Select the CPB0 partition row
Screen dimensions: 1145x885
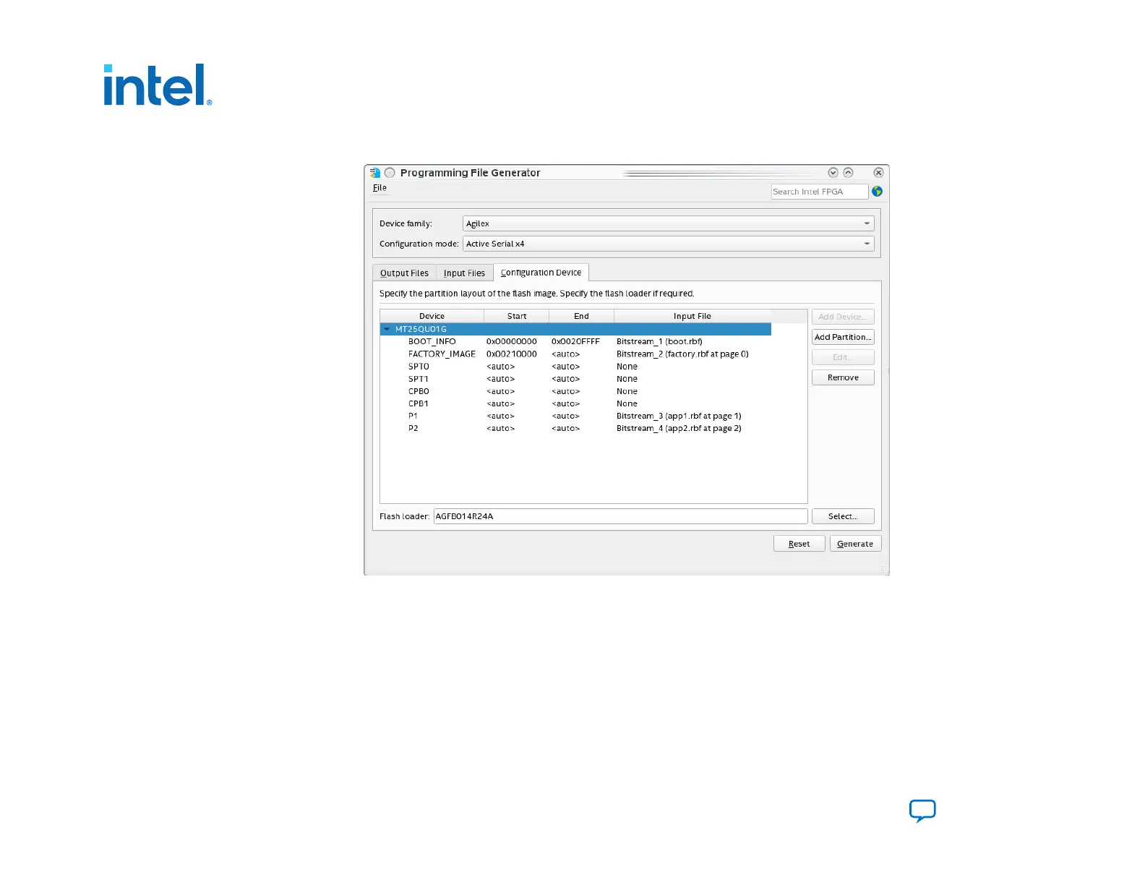click(x=575, y=391)
